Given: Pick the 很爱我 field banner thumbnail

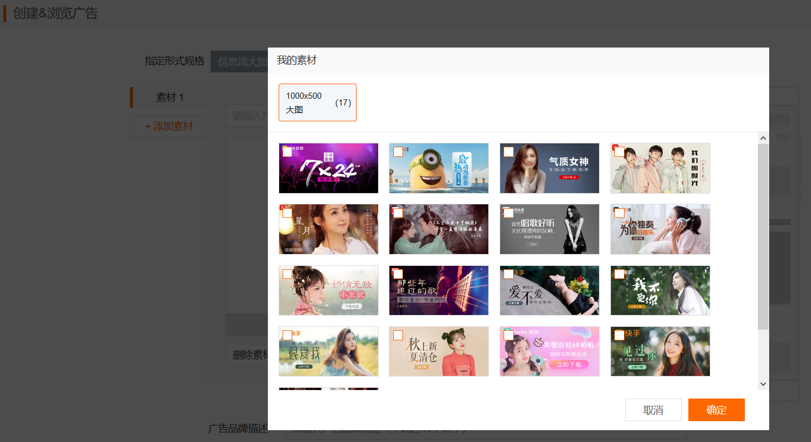Looking at the screenshot, I should [x=328, y=351].
